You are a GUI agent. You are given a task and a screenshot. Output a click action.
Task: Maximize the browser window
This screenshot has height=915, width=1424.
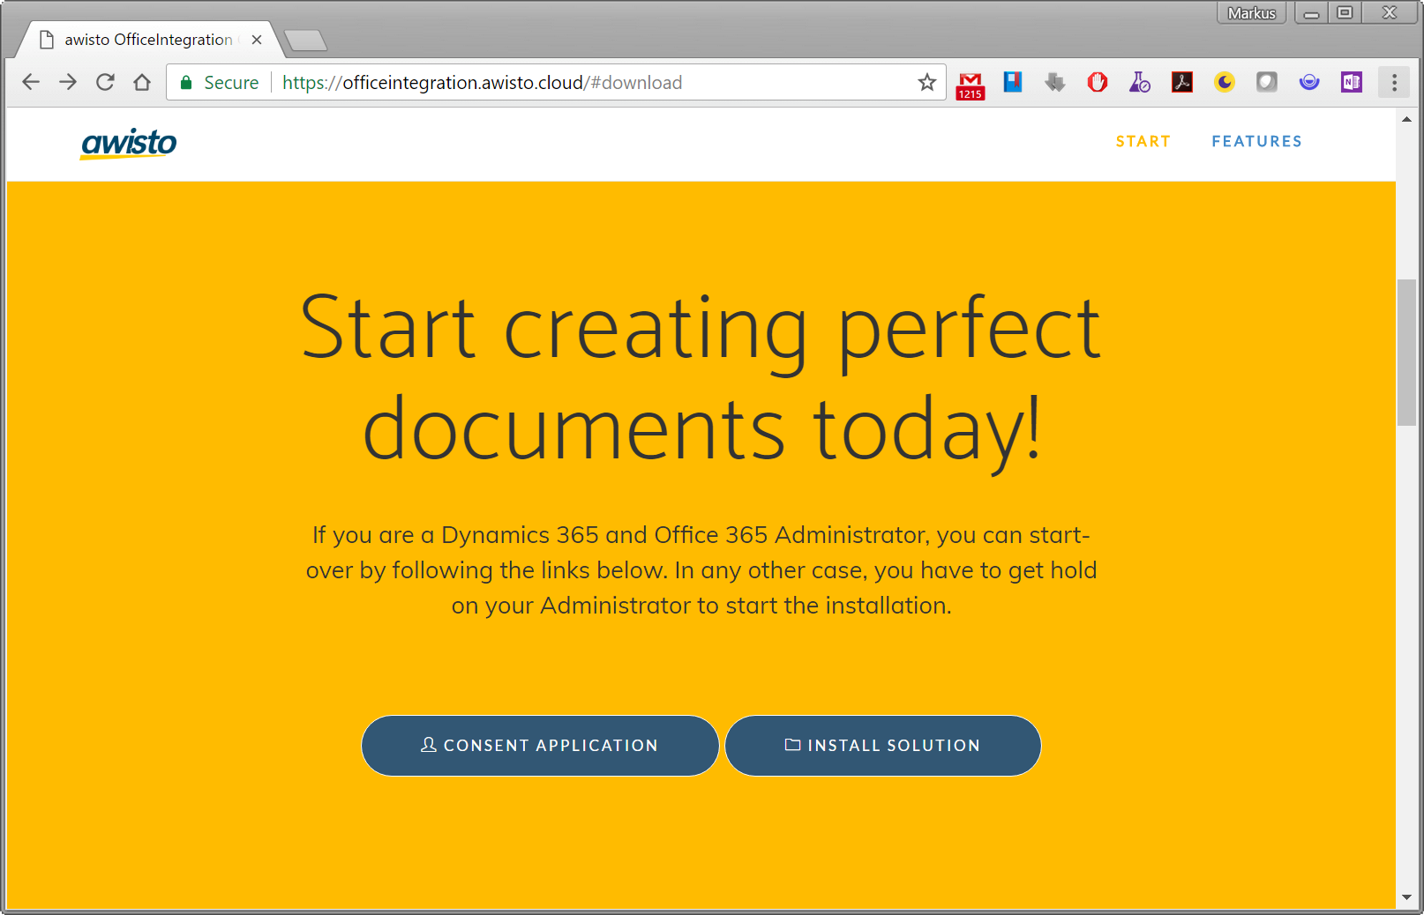pos(1345,12)
